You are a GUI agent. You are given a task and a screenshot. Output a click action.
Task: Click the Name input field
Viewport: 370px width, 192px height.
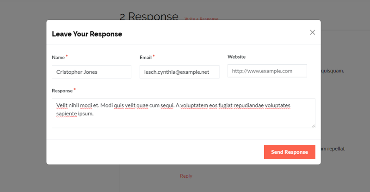92,72
